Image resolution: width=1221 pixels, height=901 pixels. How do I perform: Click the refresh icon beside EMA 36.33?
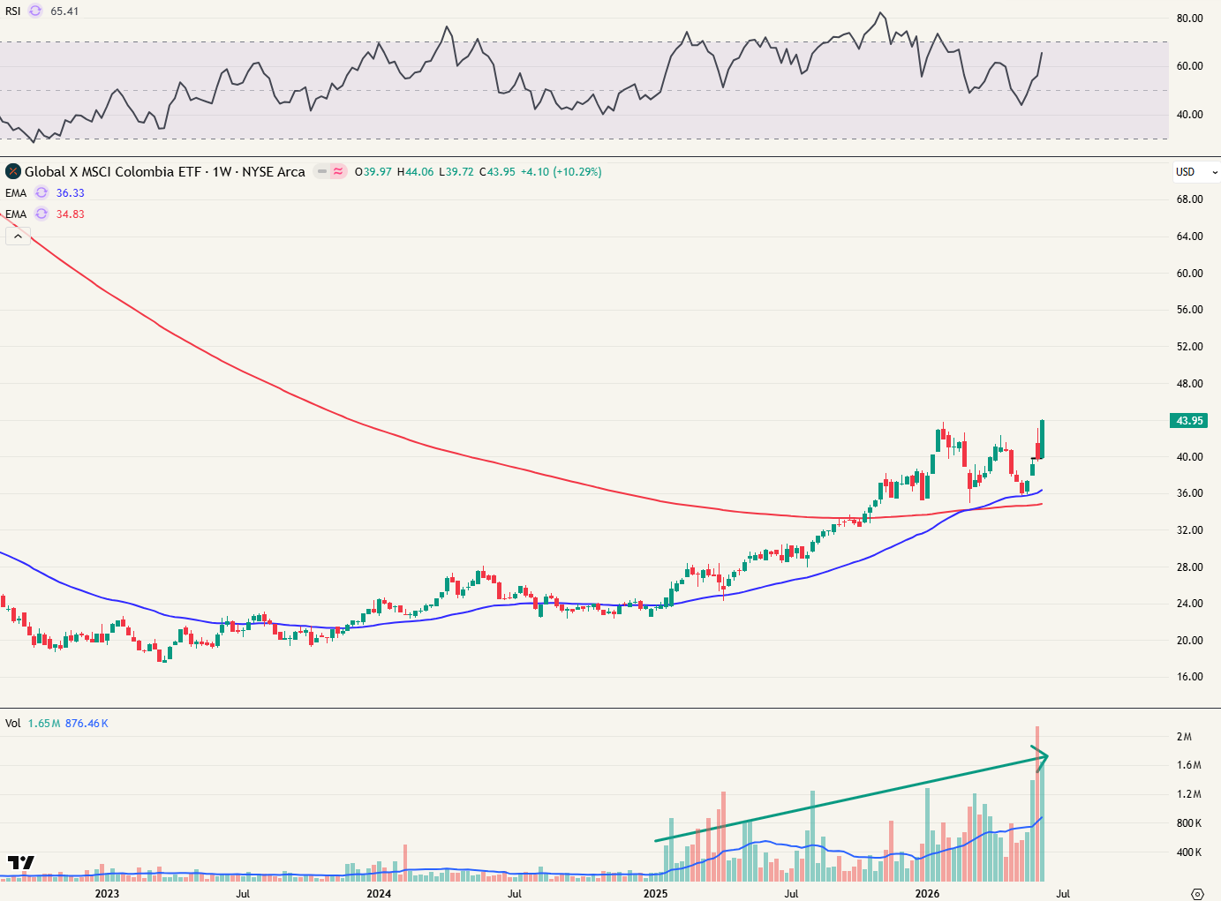click(x=41, y=192)
